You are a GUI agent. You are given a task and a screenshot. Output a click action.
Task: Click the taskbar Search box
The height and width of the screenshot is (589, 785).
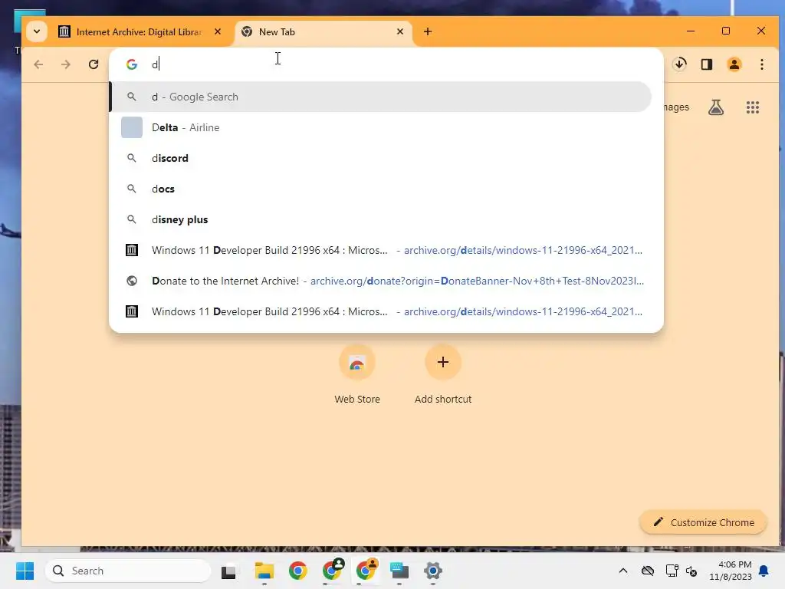tap(128, 571)
